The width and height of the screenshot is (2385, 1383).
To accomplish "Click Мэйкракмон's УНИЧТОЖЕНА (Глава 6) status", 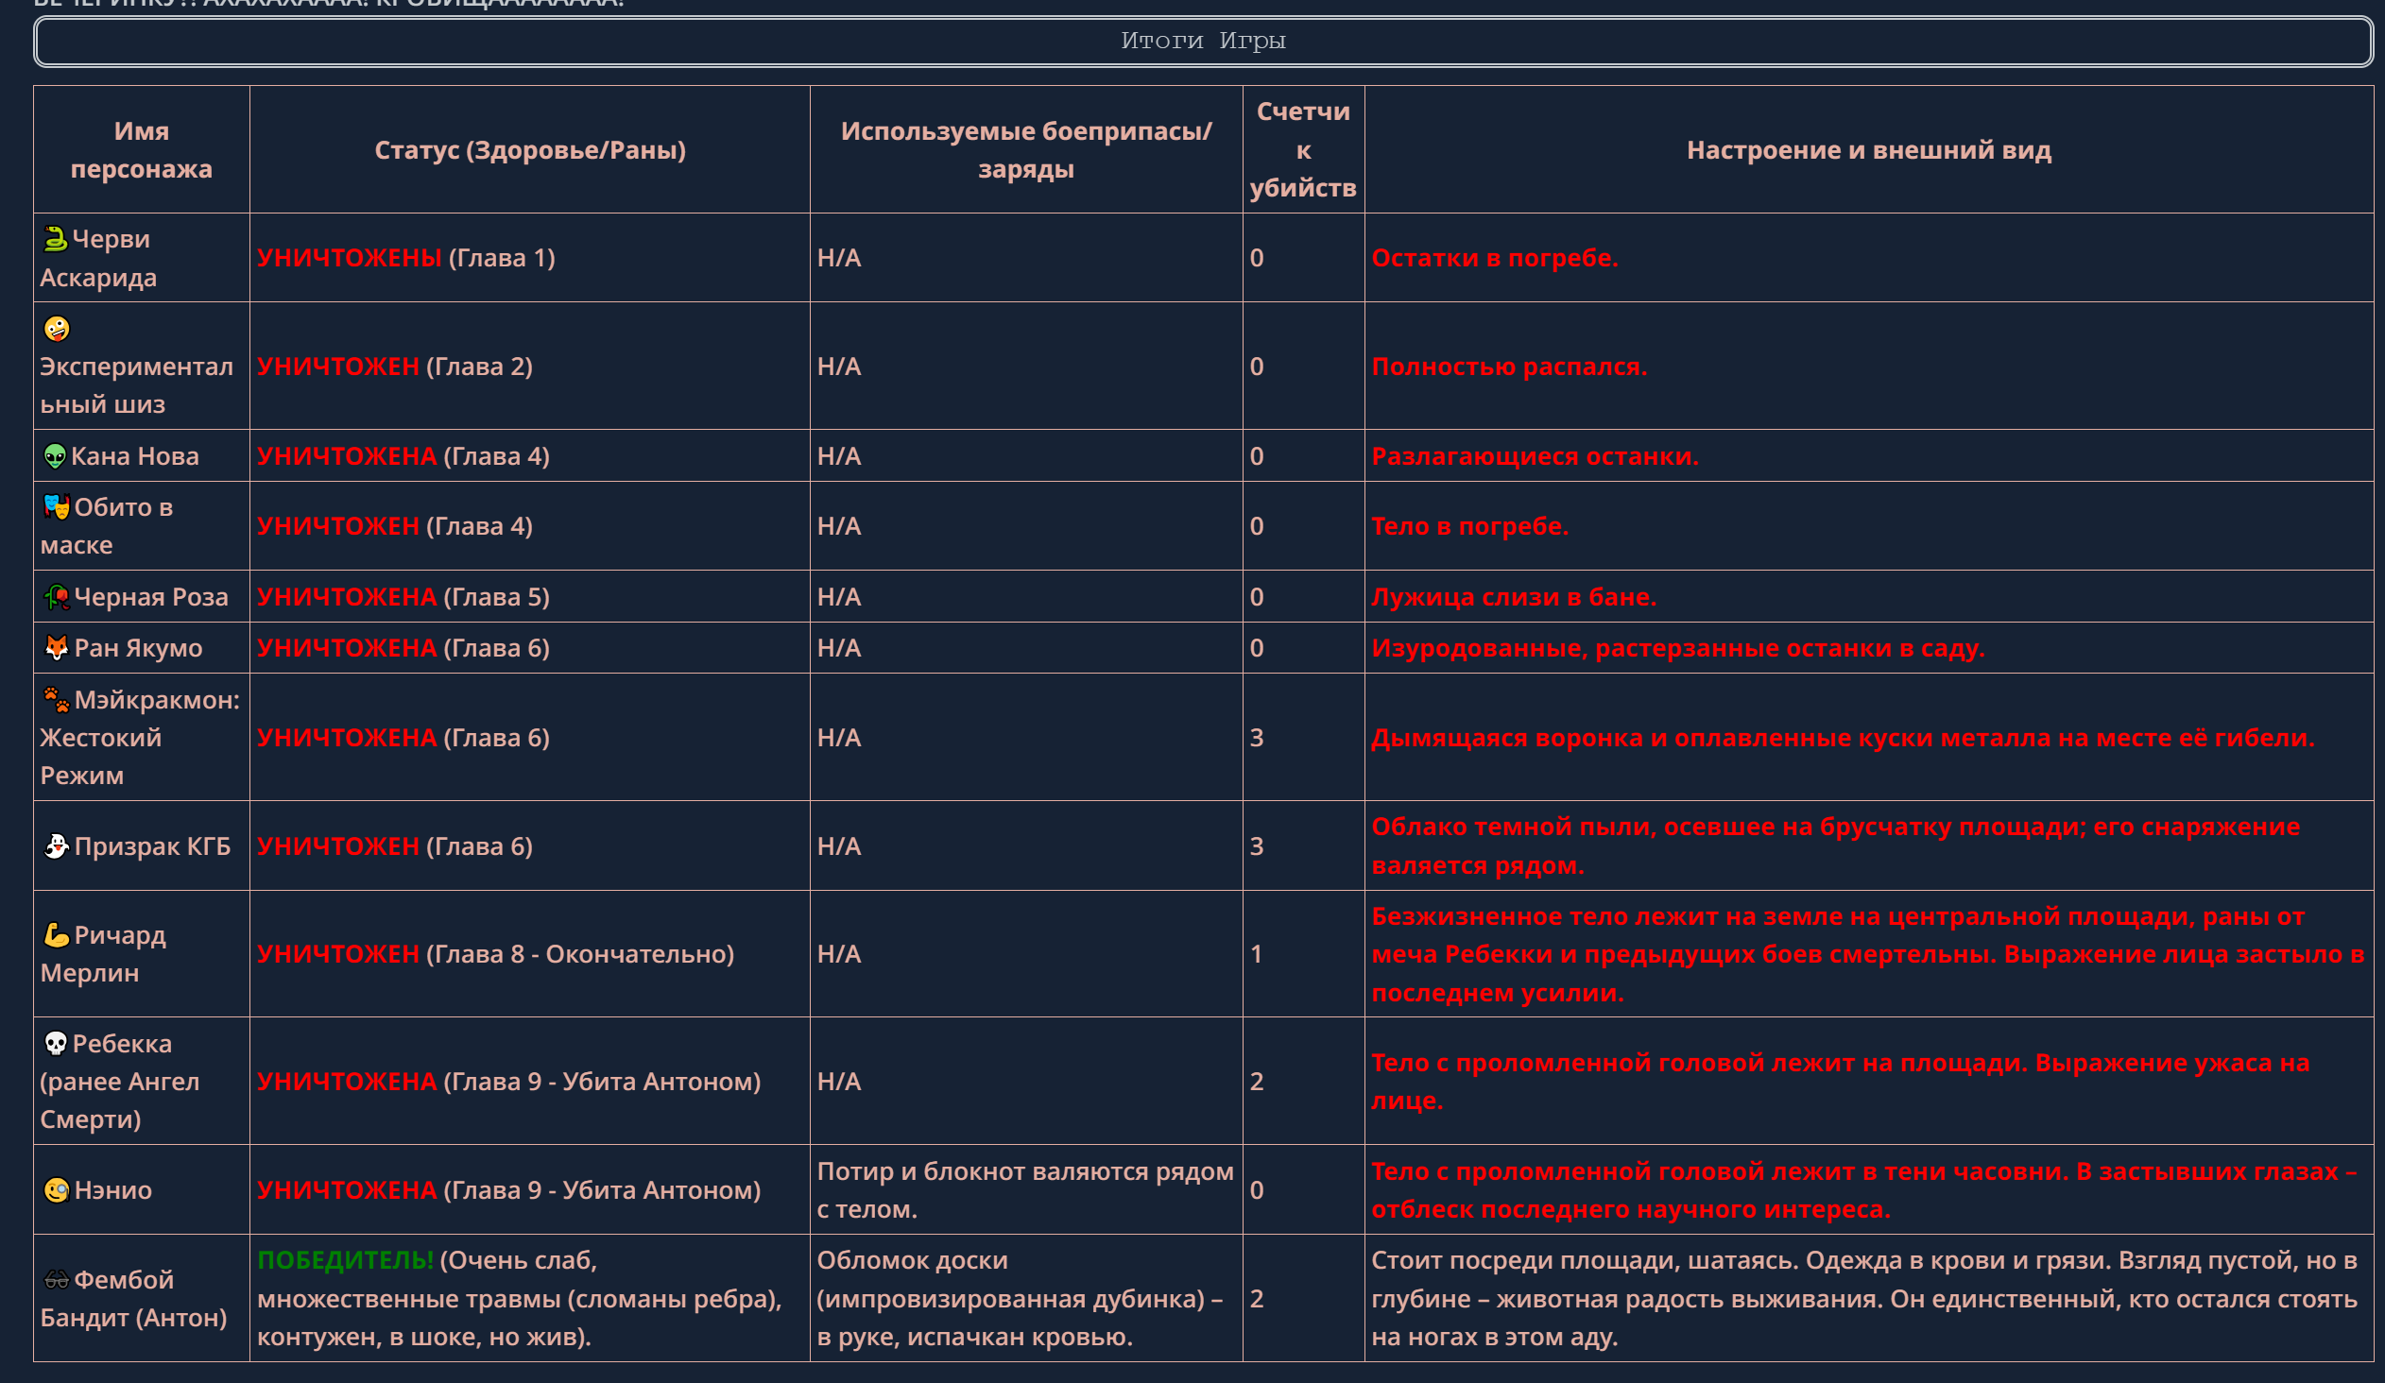I will (403, 738).
